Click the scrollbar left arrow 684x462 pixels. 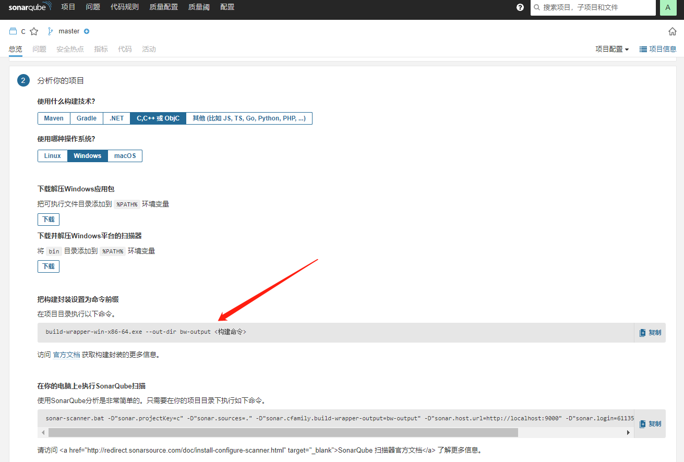43,433
